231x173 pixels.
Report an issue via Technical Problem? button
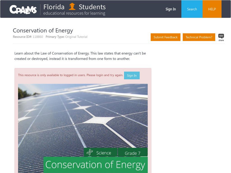[199, 37]
